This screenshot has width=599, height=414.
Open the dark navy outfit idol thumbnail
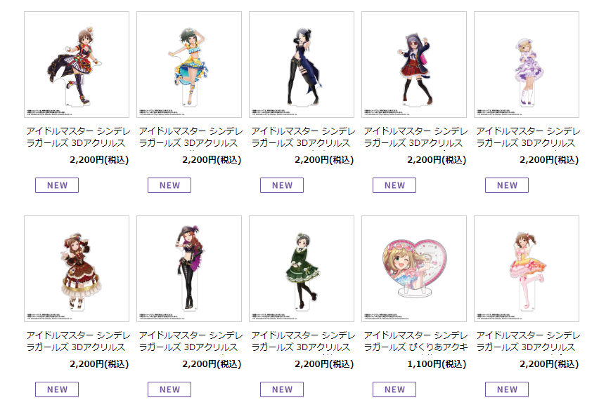pos(302,65)
